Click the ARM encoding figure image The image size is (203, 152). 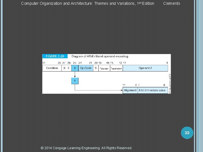point(107,74)
